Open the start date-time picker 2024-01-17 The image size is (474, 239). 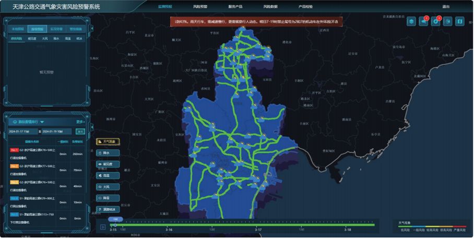23,132
